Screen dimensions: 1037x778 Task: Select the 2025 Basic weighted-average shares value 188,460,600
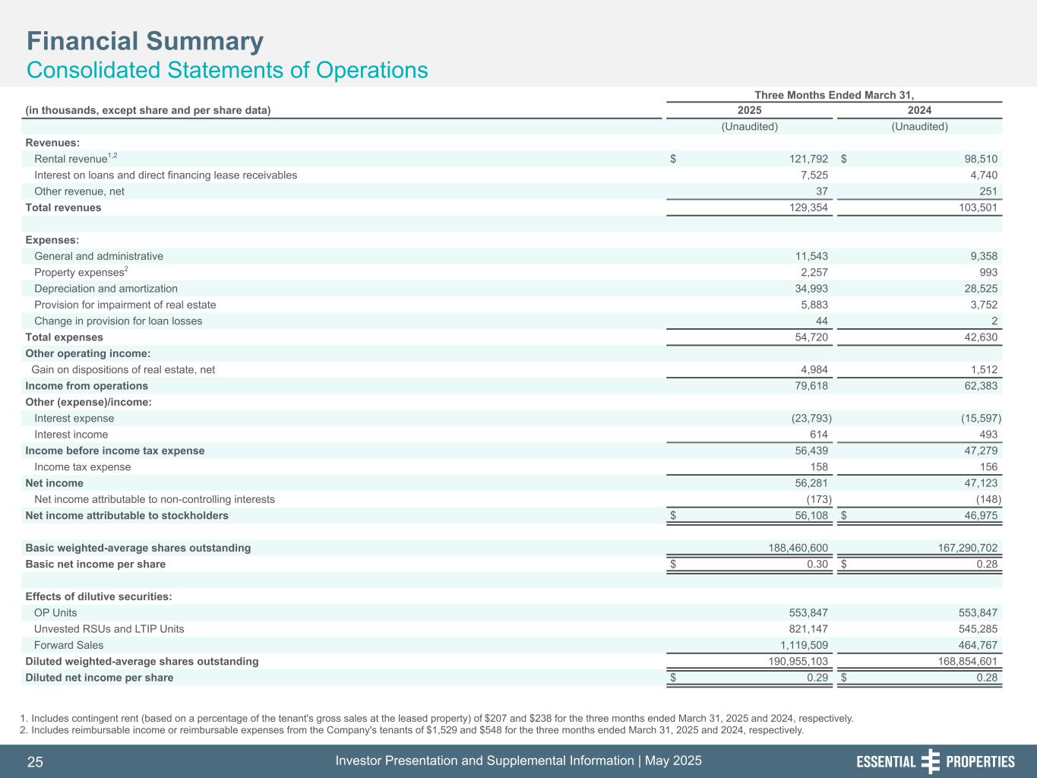[x=788, y=548]
